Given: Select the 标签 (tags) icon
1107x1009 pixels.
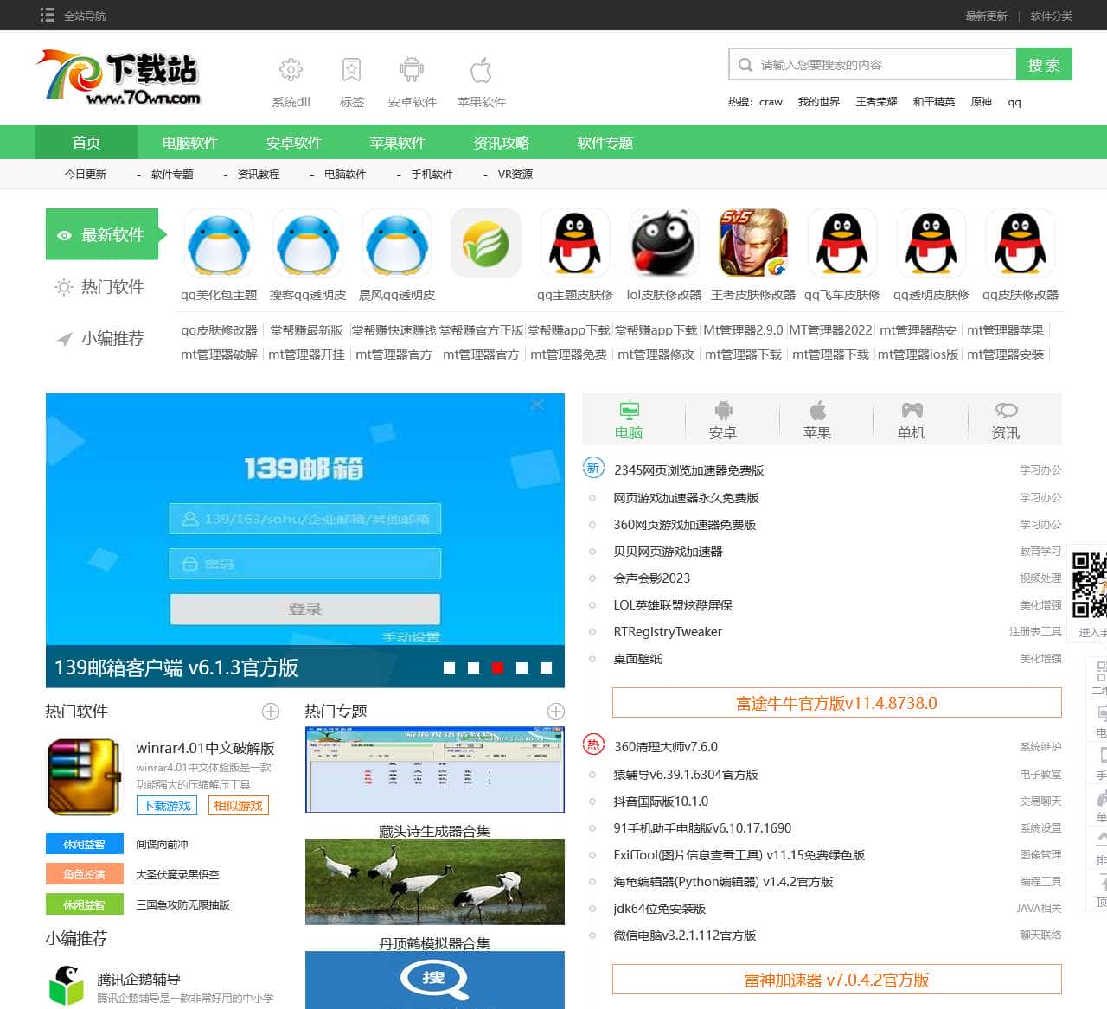Looking at the screenshot, I should pyautogui.click(x=351, y=70).
